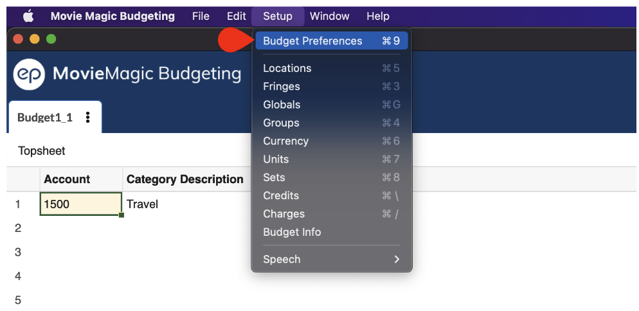Viewport: 639px width, 311px height.
Task: Select account cell containing 1500
Action: click(81, 204)
